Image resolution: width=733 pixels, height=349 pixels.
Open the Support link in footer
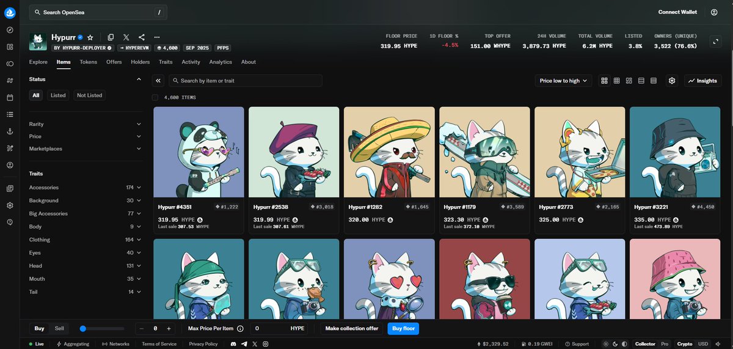[577, 344]
